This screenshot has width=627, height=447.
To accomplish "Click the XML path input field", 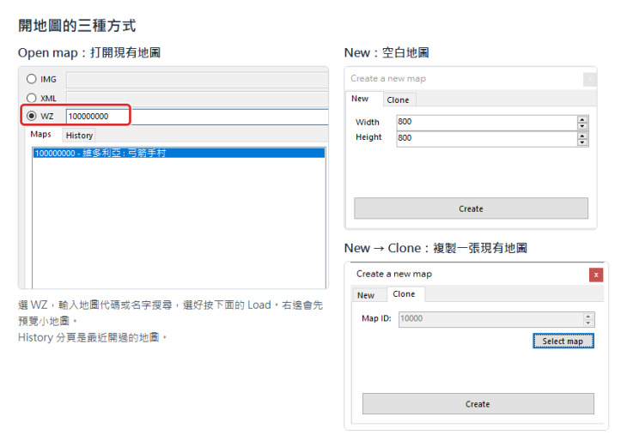I will point(198,99).
